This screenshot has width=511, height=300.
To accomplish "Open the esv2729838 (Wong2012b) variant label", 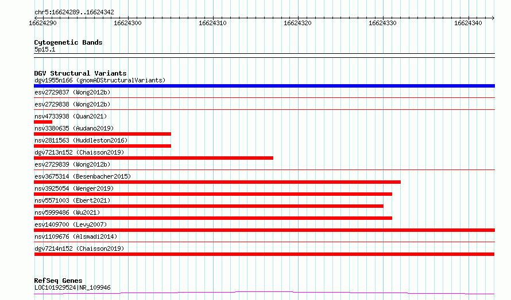I will pos(72,104).
